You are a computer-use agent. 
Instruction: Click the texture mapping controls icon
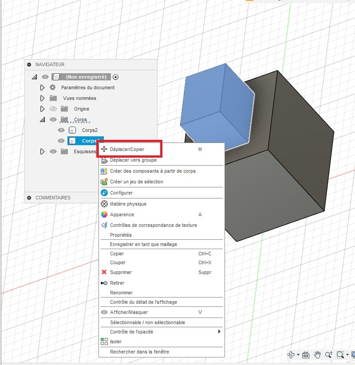pyautogui.click(x=104, y=225)
